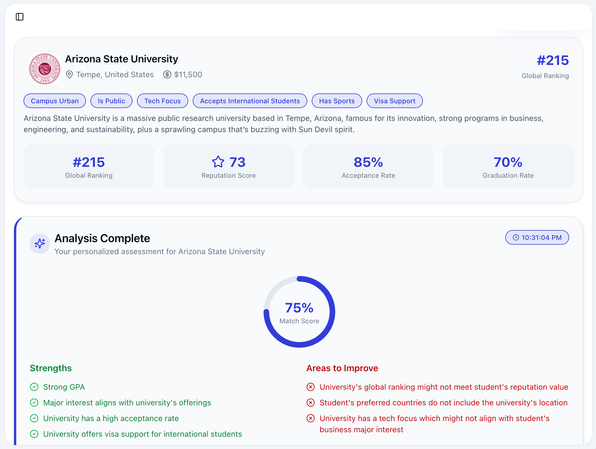Viewport: 596px width, 449px height.
Task: Click the $11,500 tuition amount
Action: coord(188,75)
